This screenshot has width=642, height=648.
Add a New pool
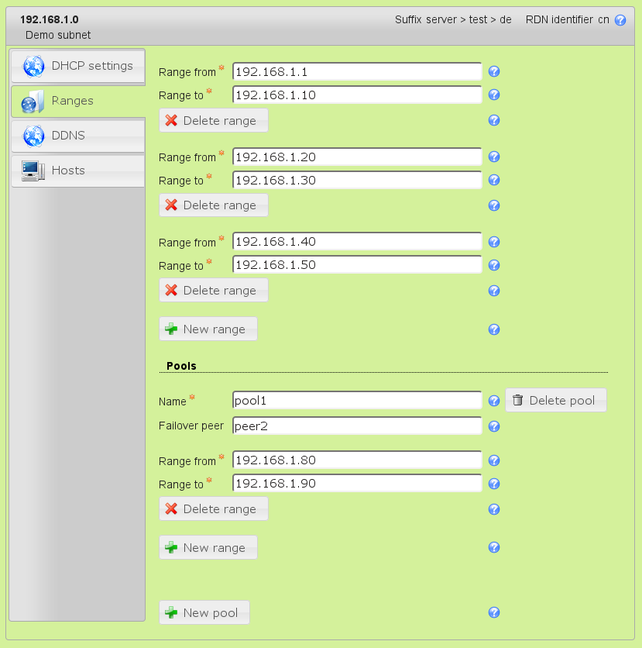(x=204, y=613)
